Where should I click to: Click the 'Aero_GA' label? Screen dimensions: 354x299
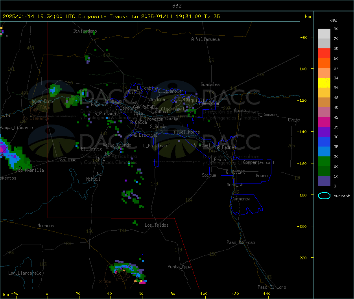pos(235,185)
